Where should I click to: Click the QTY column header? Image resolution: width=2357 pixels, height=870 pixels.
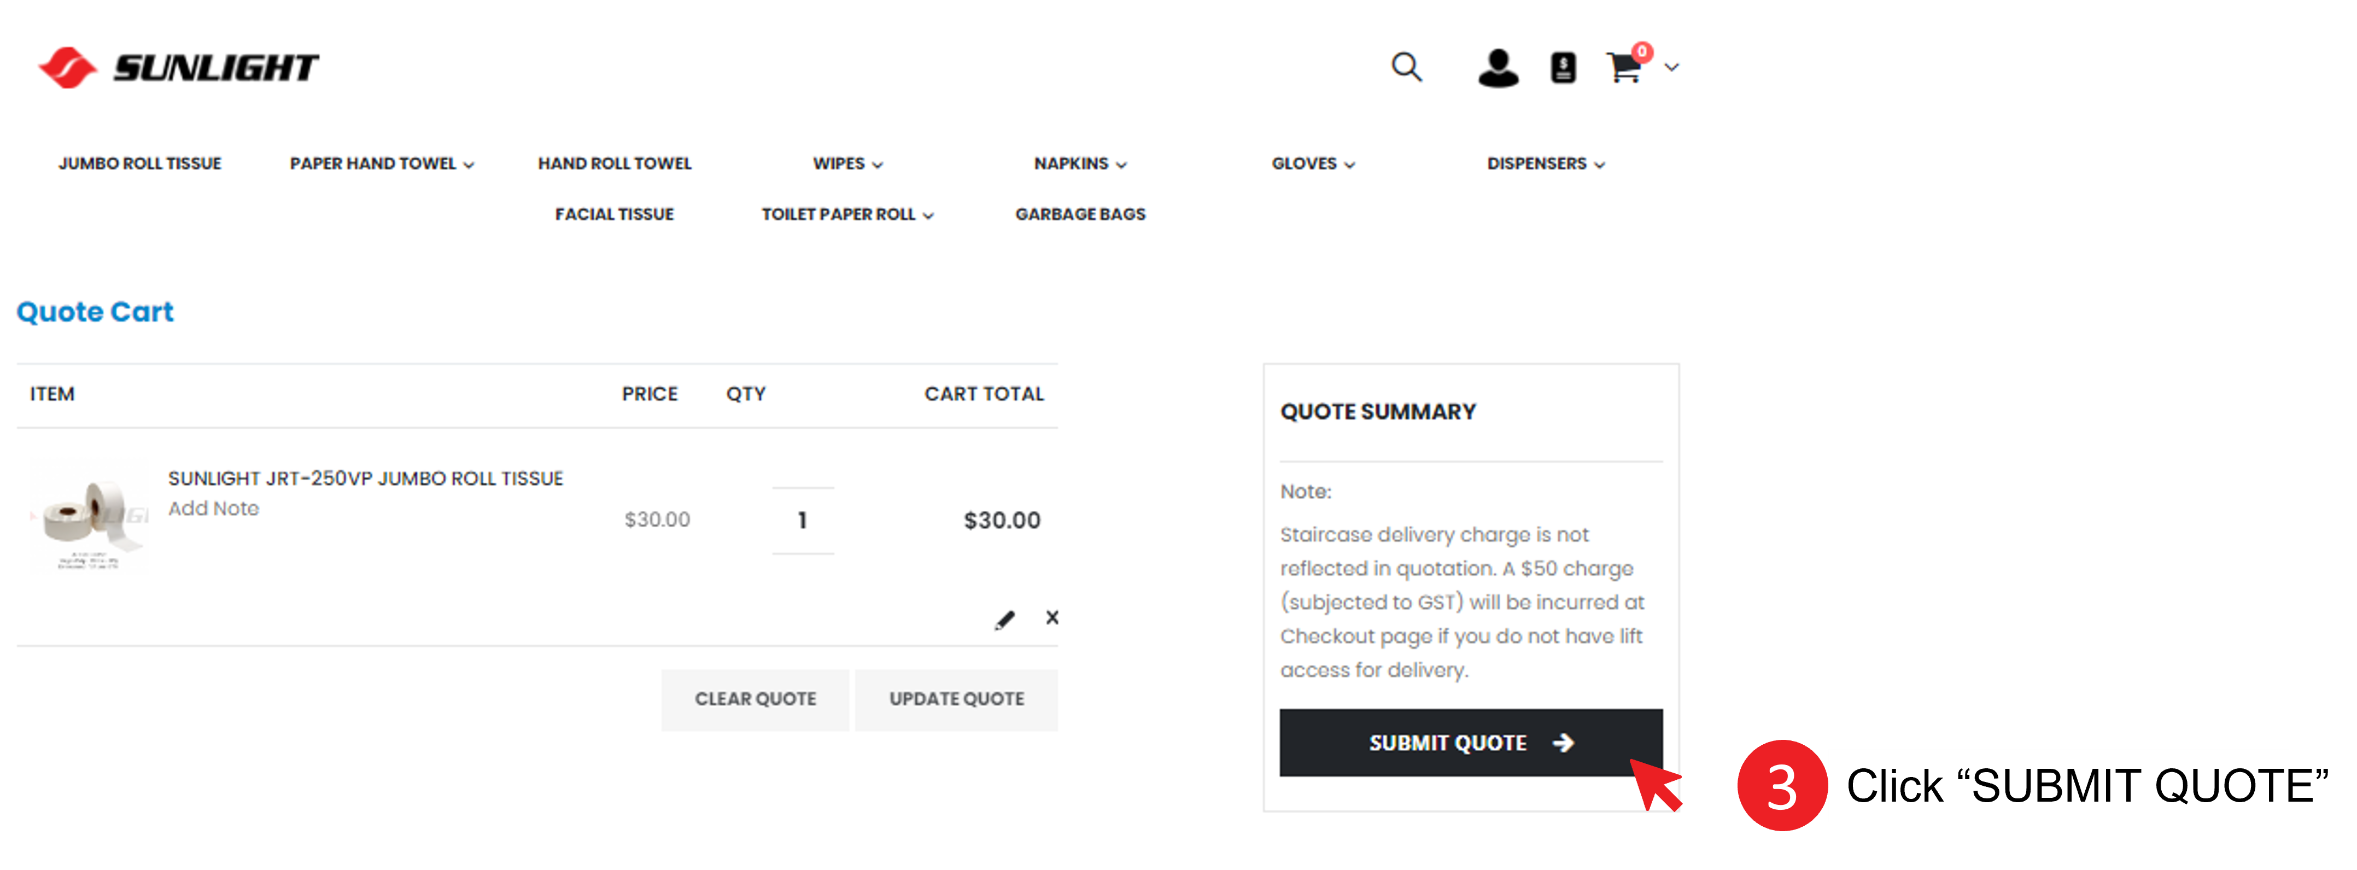[x=746, y=394]
